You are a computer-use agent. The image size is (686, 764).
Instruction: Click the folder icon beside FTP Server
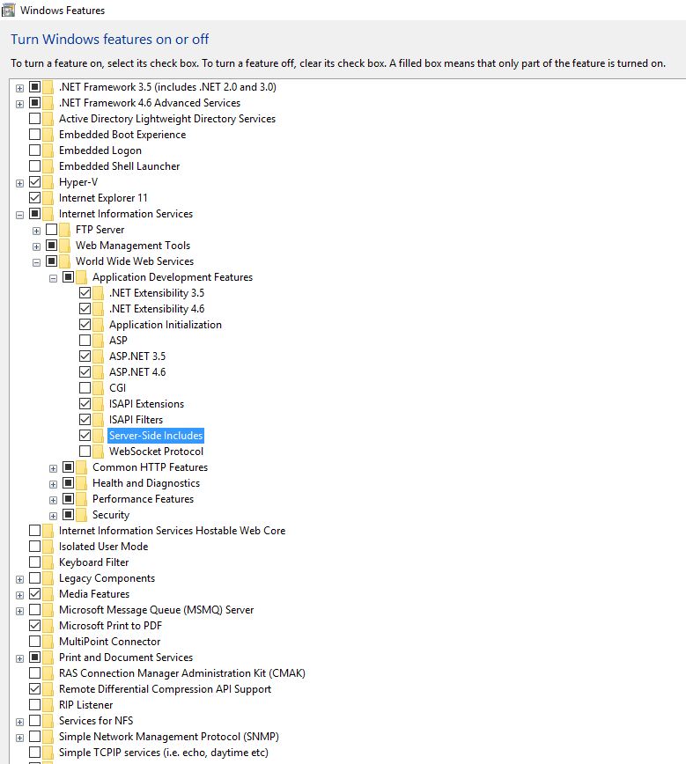[64, 230]
